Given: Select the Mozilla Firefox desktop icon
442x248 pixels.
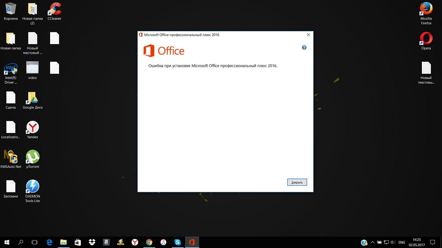Looking at the screenshot, I should (426, 11).
